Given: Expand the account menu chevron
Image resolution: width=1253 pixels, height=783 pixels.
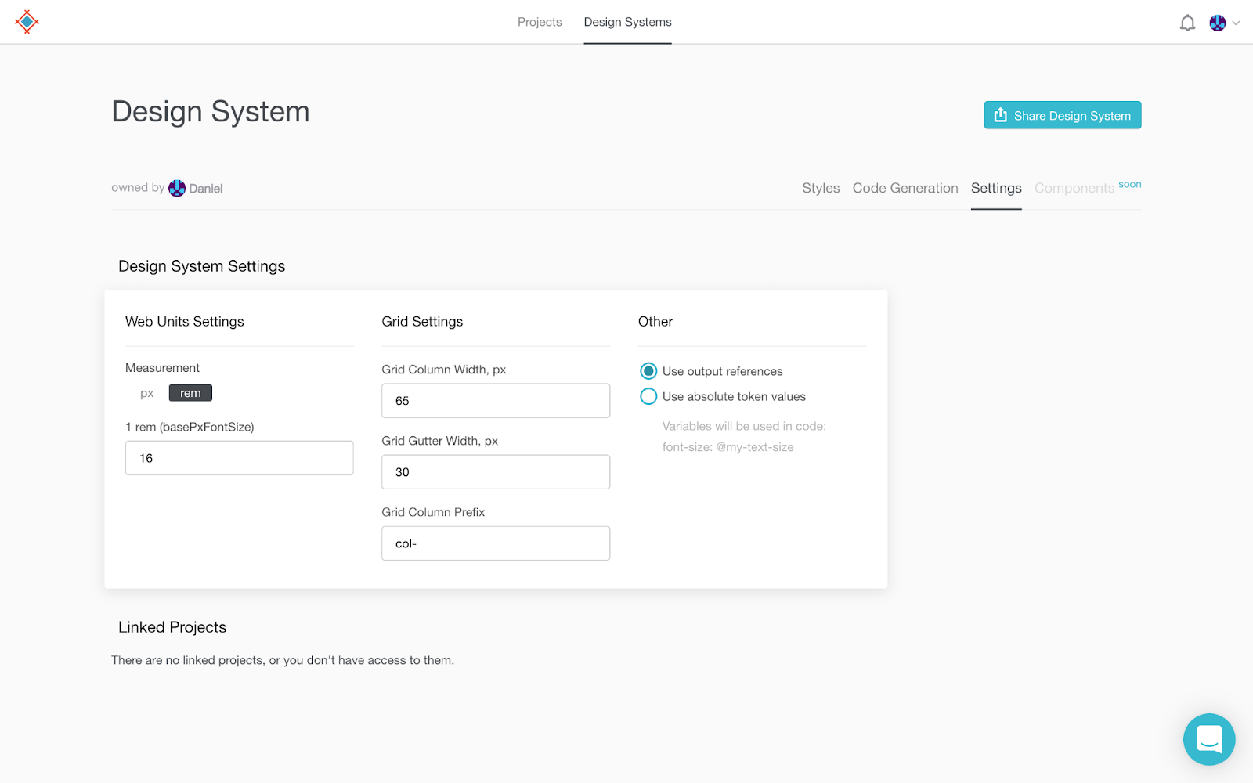Looking at the screenshot, I should (1237, 23).
